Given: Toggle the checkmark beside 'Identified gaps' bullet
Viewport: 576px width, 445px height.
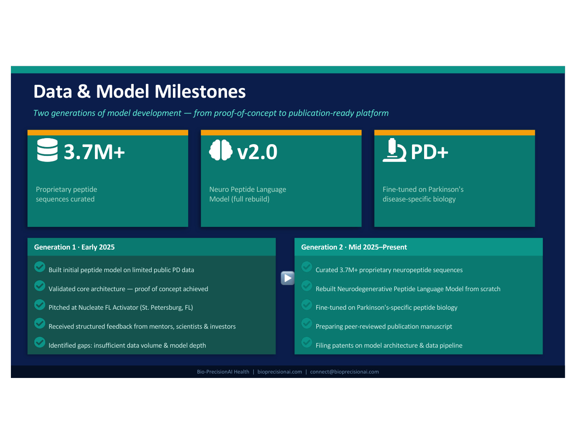Looking at the screenshot, I should (x=40, y=342).
